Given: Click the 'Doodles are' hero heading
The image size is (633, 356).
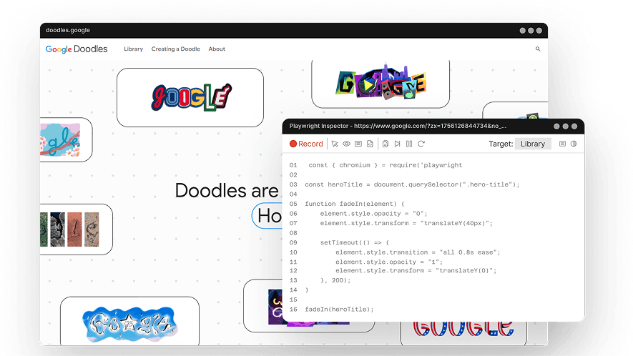Looking at the screenshot, I should pyautogui.click(x=227, y=191).
